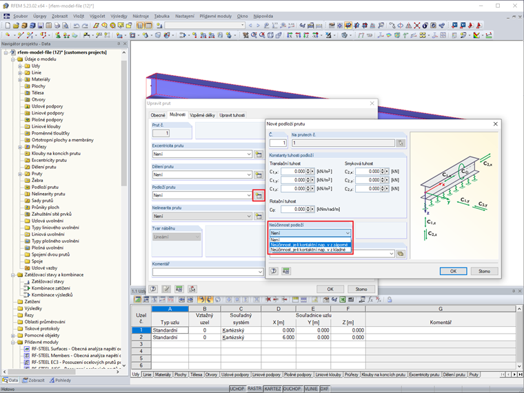Click the fx formula icon in table toolbar
524x393 pixels.
pyautogui.click(x=370, y=300)
